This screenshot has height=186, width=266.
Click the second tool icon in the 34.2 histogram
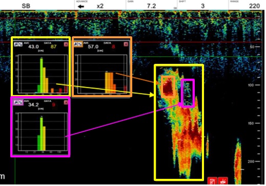coord(20,102)
